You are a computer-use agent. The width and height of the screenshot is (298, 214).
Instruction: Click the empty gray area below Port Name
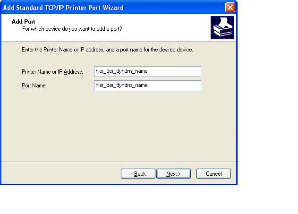(x=118, y=128)
